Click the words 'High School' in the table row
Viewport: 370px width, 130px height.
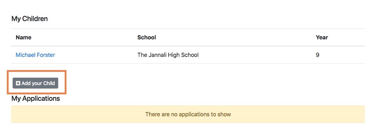tap(183, 55)
